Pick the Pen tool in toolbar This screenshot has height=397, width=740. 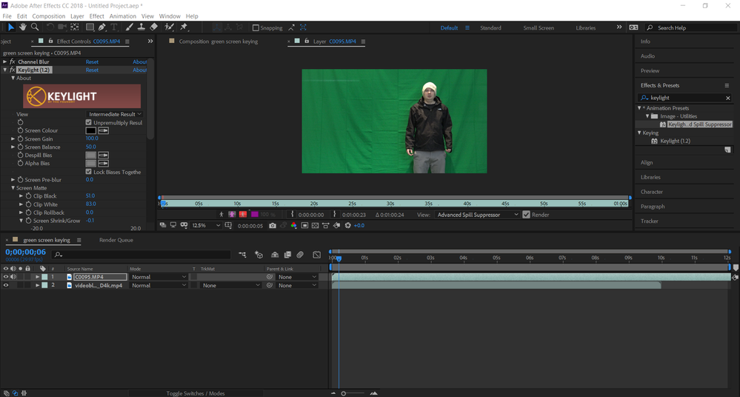click(101, 27)
